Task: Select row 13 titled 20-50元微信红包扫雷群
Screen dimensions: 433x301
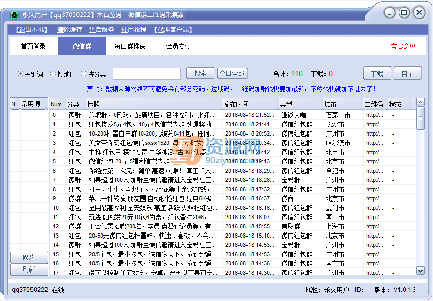Action: click(233, 236)
